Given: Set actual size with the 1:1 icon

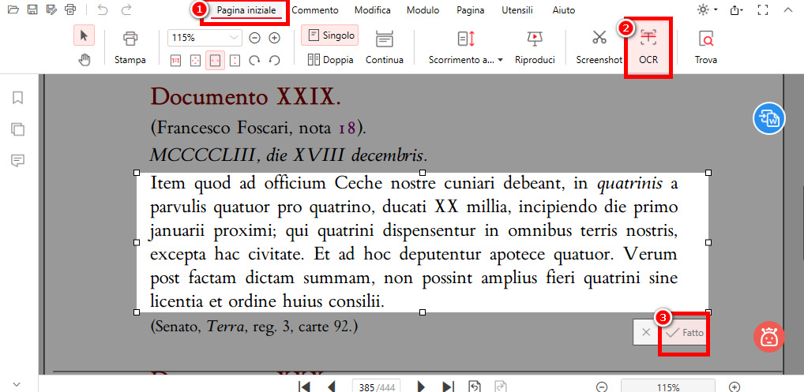Looking at the screenshot, I should pyautogui.click(x=175, y=61).
